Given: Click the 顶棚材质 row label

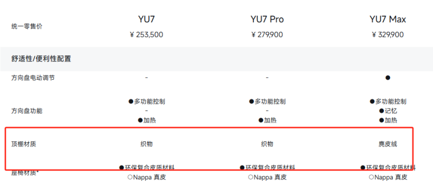Looking at the screenshot, I should click(24, 144).
